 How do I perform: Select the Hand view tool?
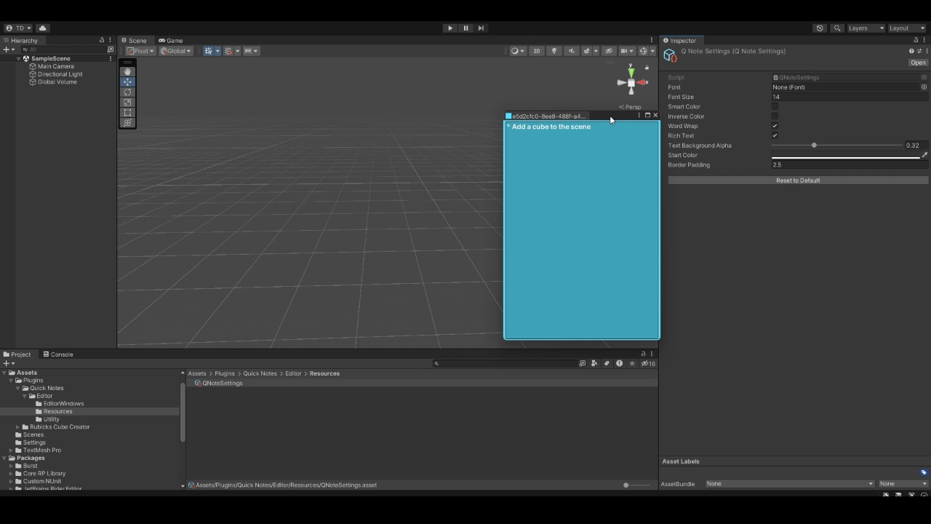click(x=128, y=71)
